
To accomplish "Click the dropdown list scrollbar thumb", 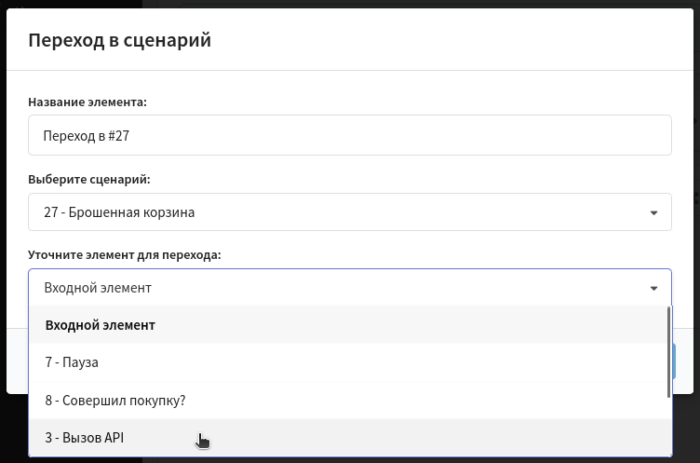I will click(668, 352).
